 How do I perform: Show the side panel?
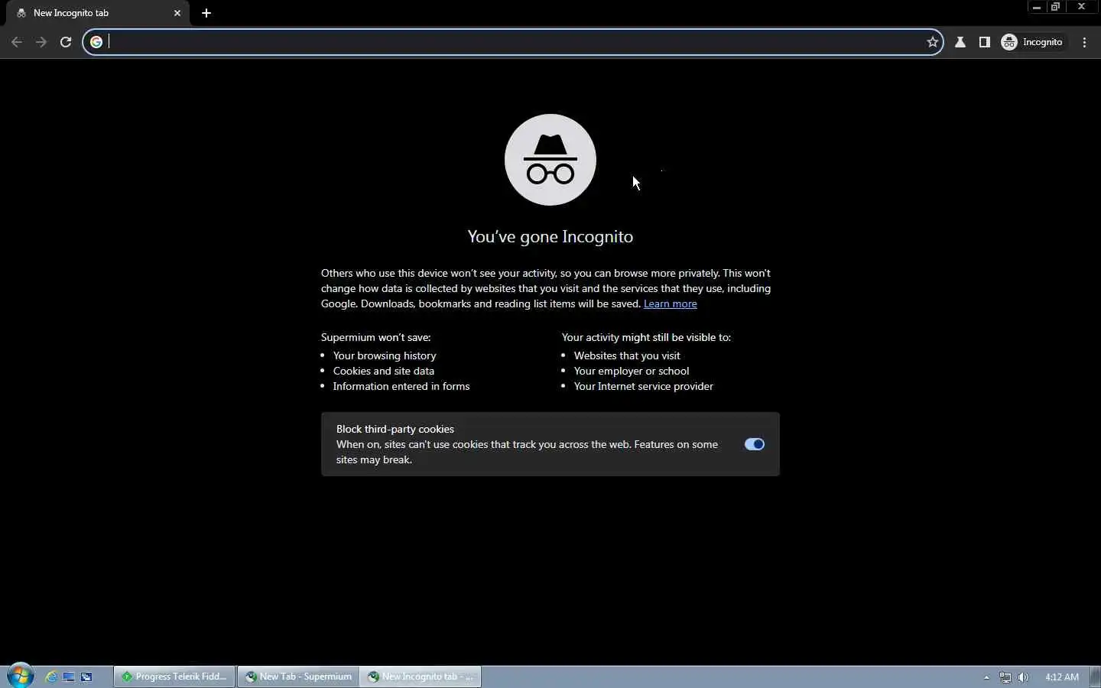(x=985, y=42)
